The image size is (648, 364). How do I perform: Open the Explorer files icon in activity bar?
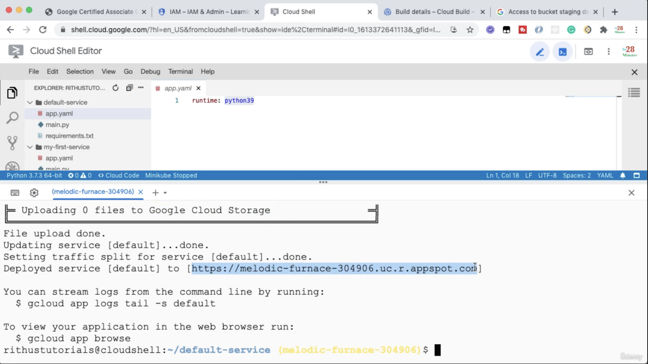pos(12,93)
